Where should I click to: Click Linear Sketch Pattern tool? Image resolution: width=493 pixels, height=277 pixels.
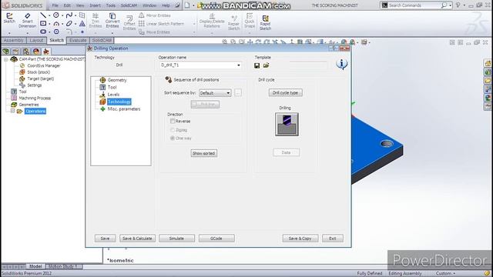161,24
